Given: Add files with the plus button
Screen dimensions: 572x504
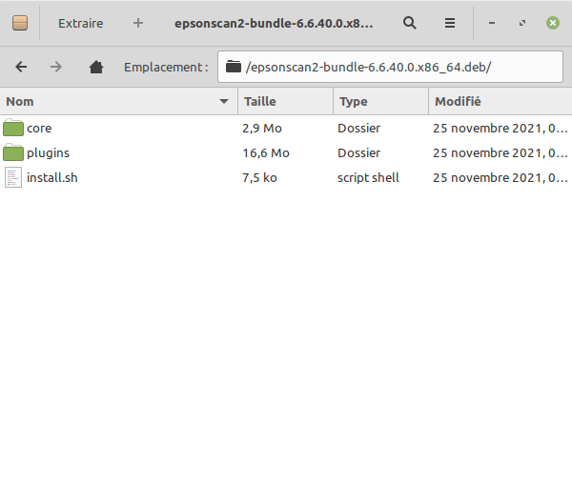Looking at the screenshot, I should (138, 23).
